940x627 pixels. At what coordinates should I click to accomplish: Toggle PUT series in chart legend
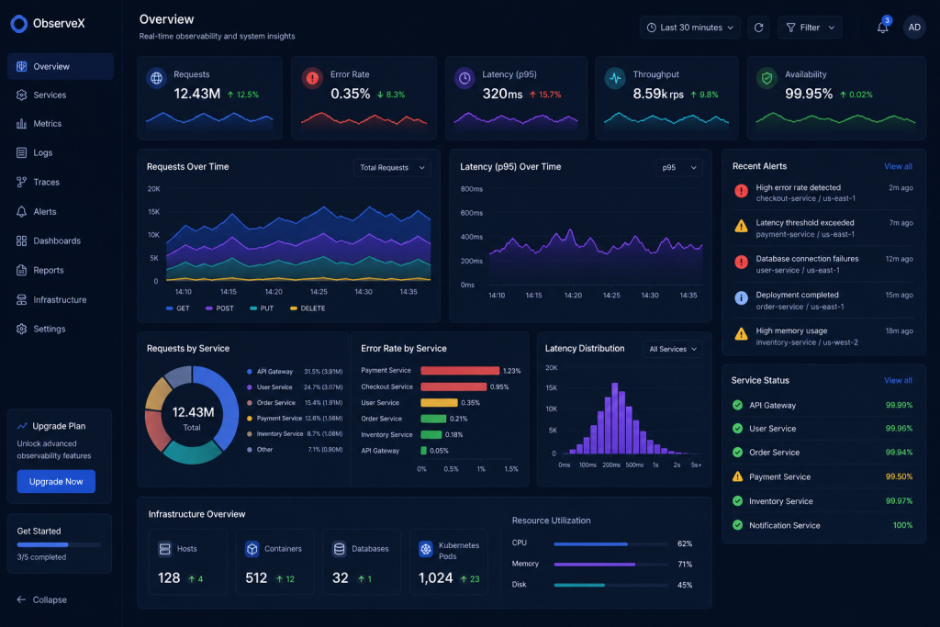coord(262,308)
